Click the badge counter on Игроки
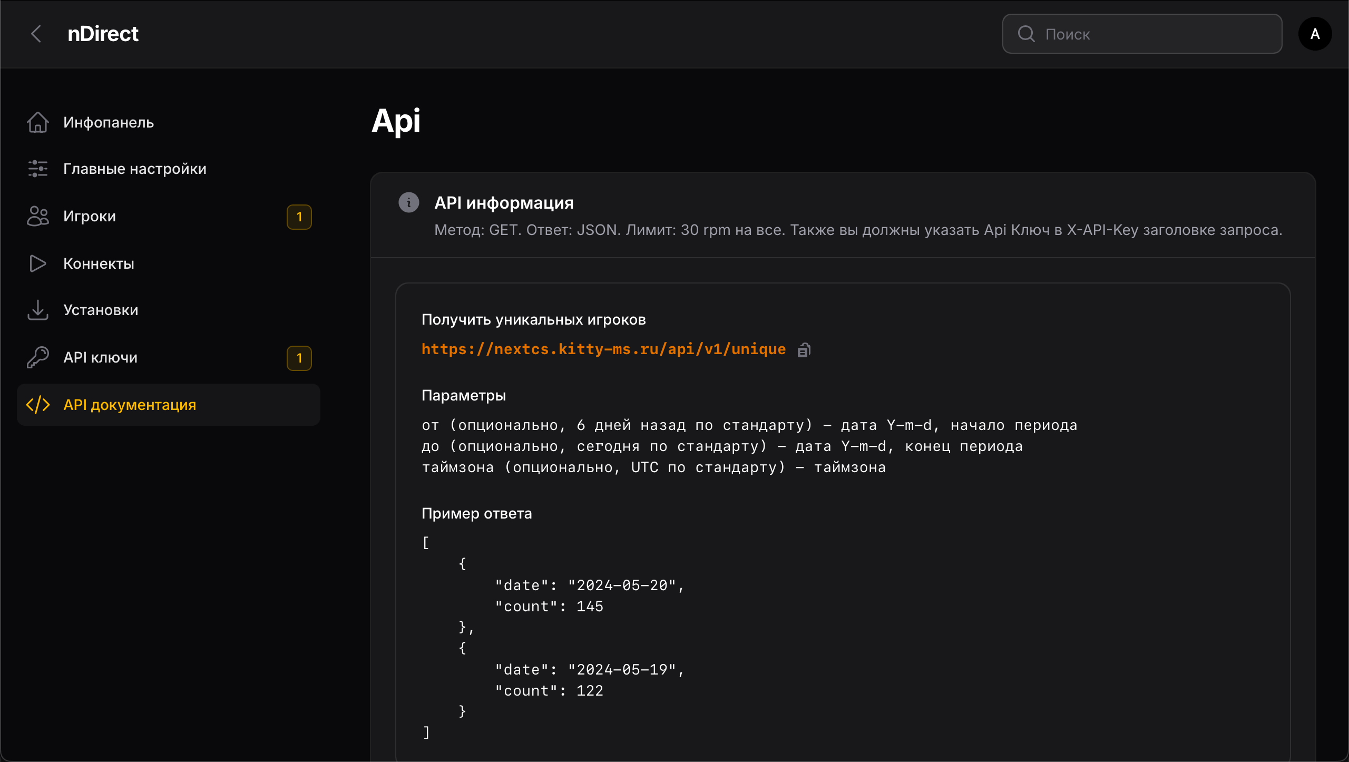The height and width of the screenshot is (762, 1349). click(x=299, y=217)
